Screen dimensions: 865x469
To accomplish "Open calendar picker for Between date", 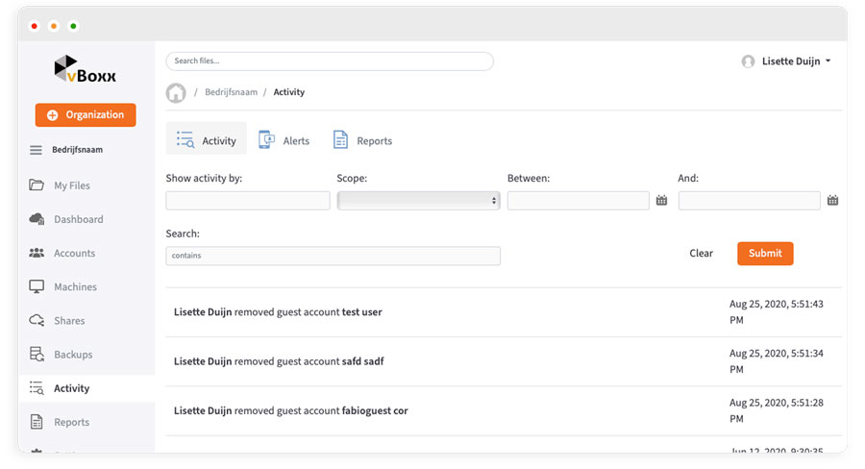I will (661, 201).
